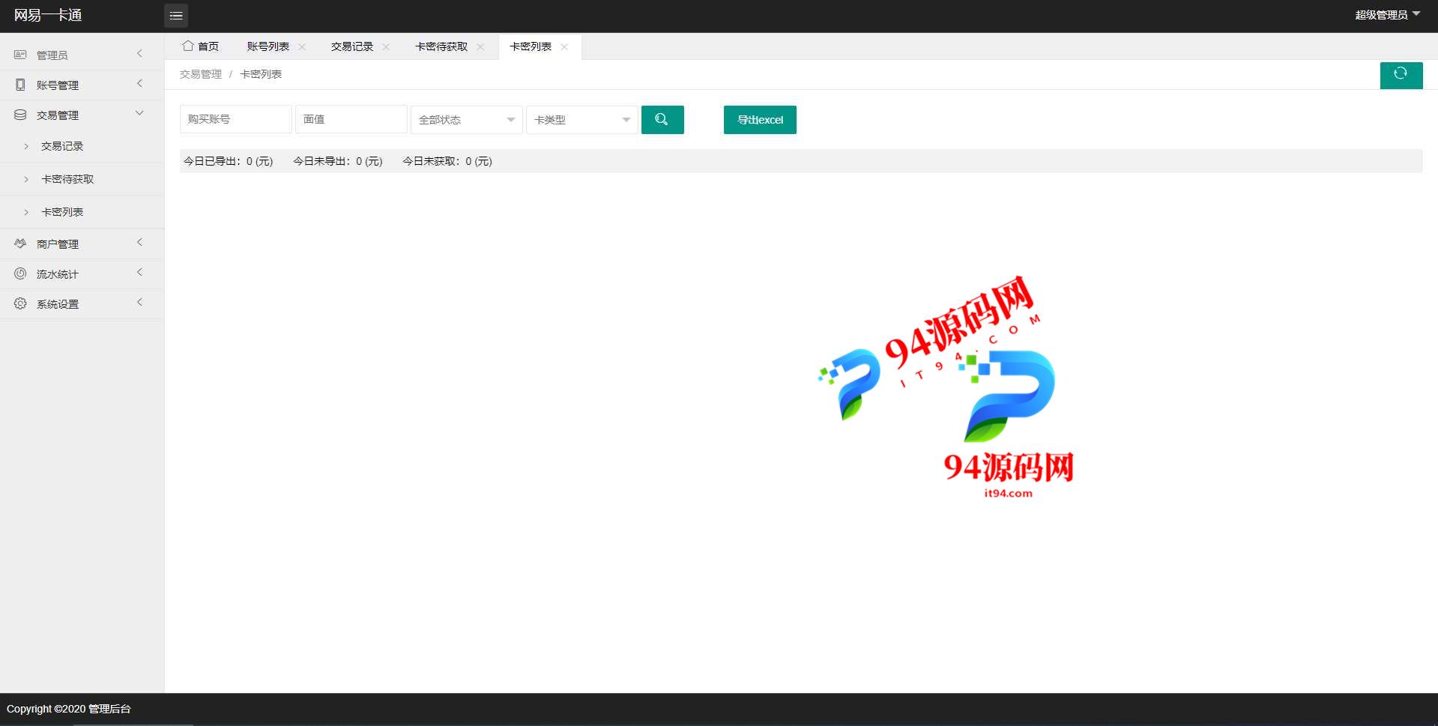Image resolution: width=1438 pixels, height=726 pixels.
Task: Close the 账号列表 tab
Action: pos(302,46)
